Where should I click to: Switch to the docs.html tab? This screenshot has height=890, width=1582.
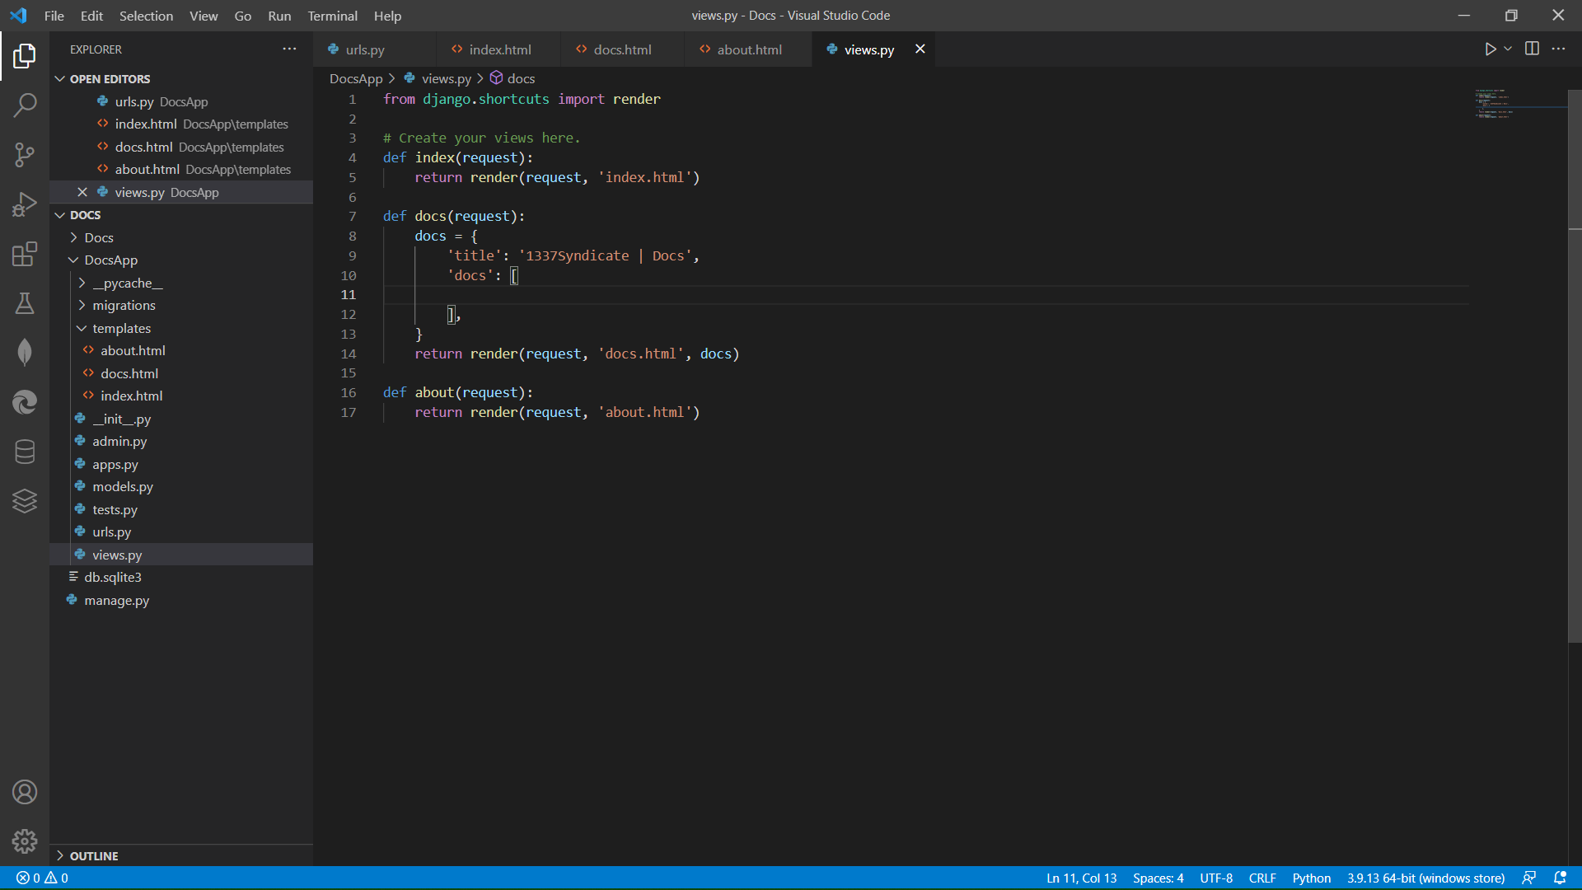(622, 49)
